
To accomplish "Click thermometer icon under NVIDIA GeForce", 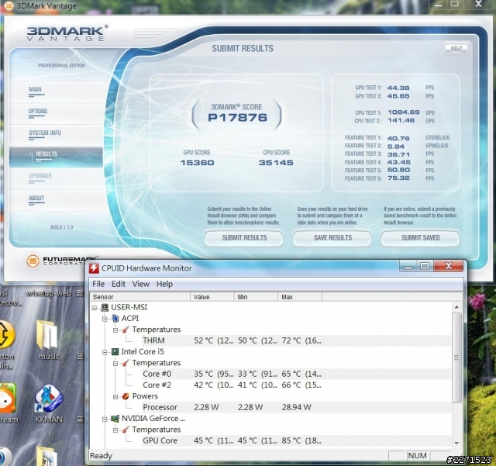I will [x=126, y=430].
